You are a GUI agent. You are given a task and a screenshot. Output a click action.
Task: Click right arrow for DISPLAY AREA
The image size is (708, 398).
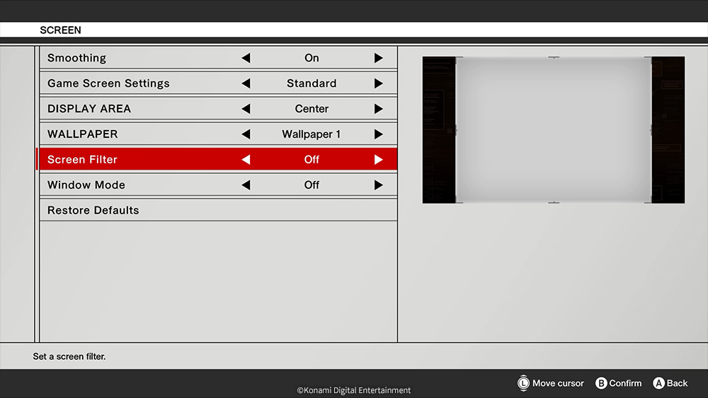pyautogui.click(x=378, y=109)
